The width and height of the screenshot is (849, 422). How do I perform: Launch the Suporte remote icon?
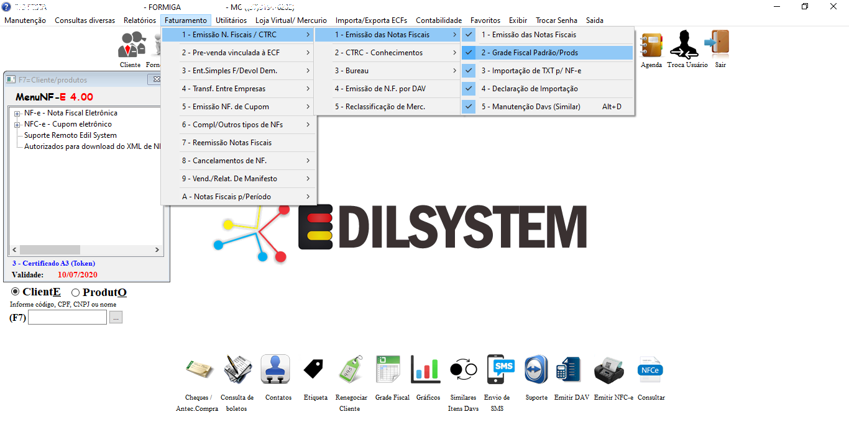[x=536, y=370]
